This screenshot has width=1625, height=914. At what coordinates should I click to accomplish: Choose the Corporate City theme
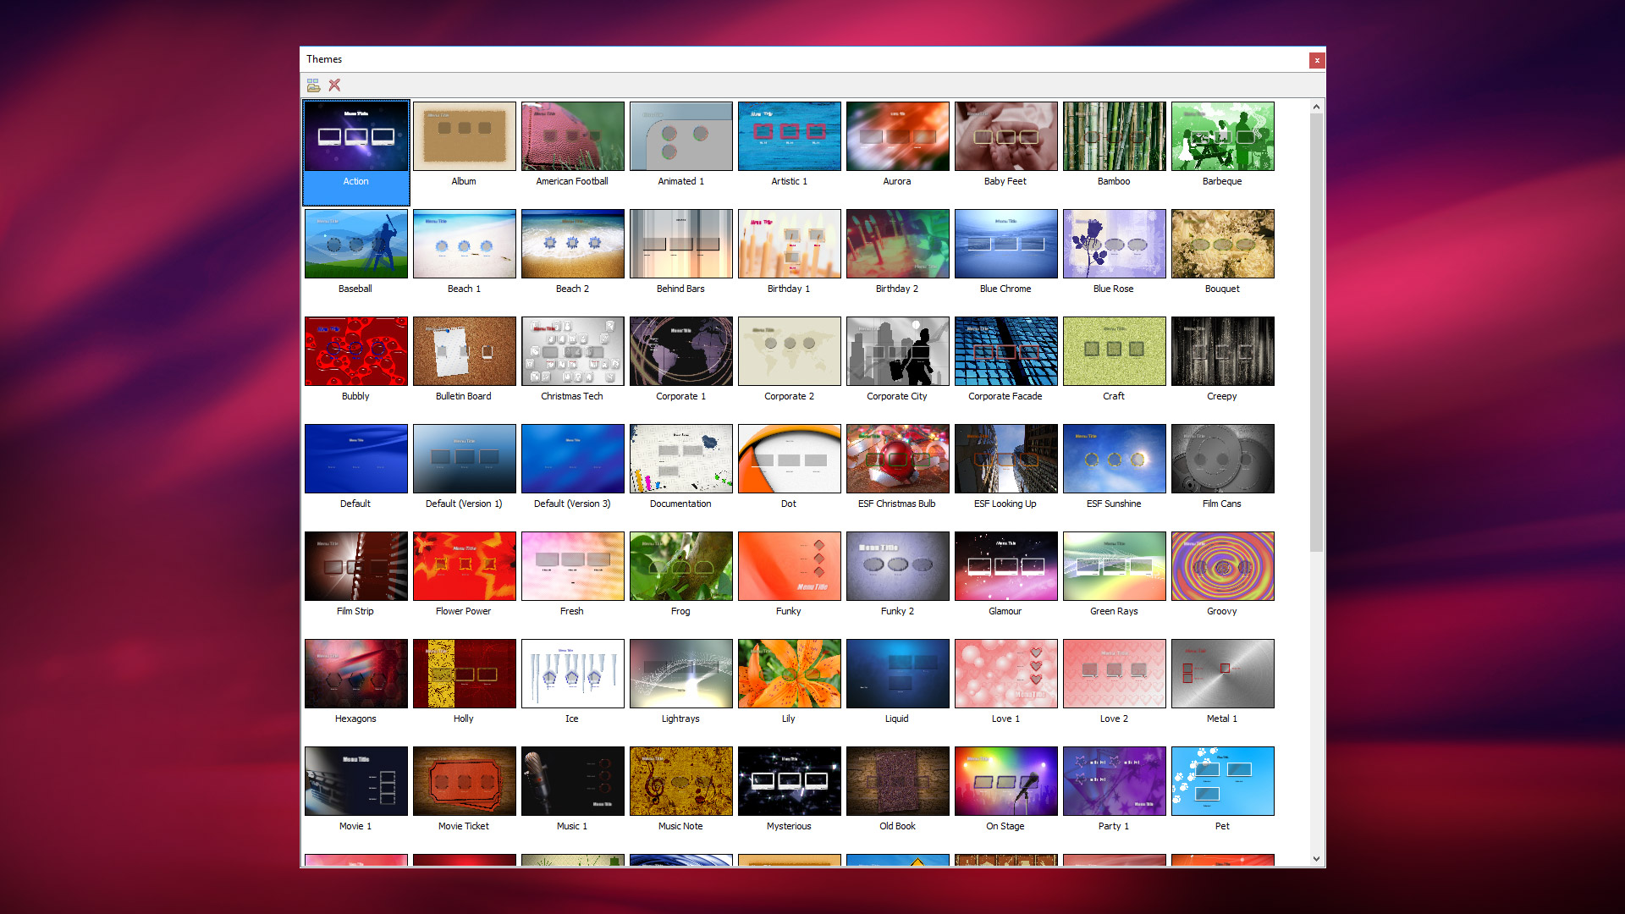(x=897, y=350)
